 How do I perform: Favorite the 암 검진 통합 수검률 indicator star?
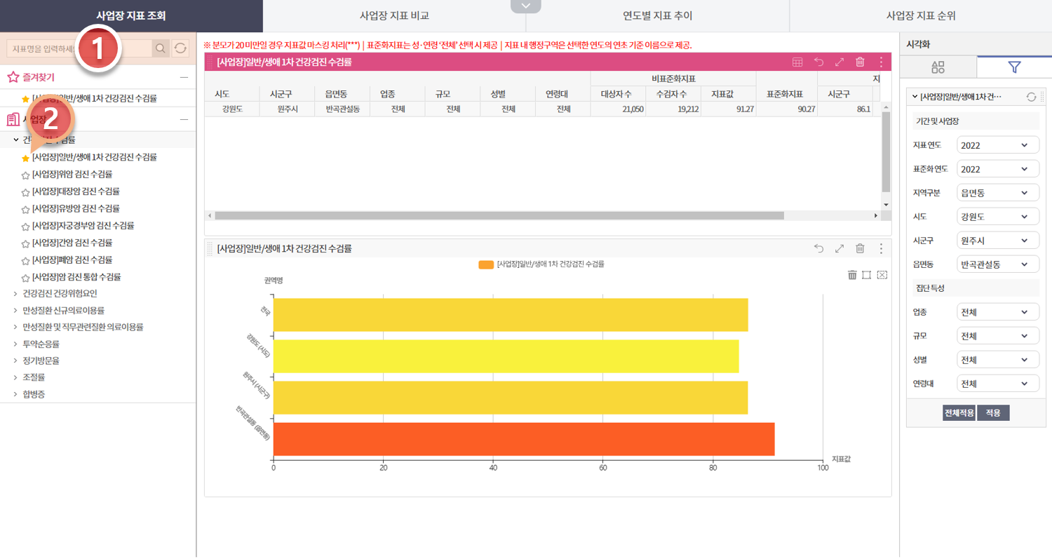tap(25, 278)
